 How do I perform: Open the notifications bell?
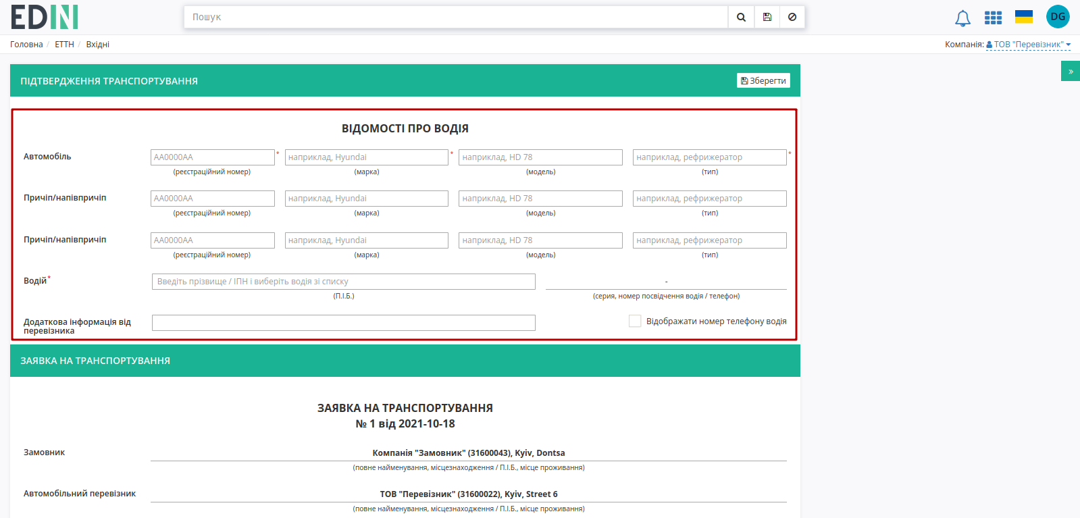tap(962, 18)
